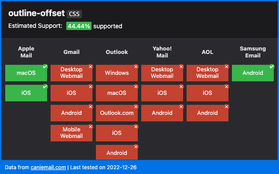This screenshot has height=174, width=279.
Task: Click the X icon on Yahoo Desktop Webmail
Action: [x=181, y=67]
